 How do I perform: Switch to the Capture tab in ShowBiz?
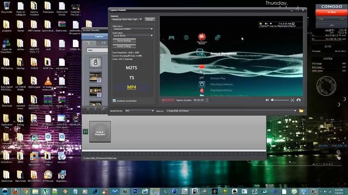[x=99, y=36]
